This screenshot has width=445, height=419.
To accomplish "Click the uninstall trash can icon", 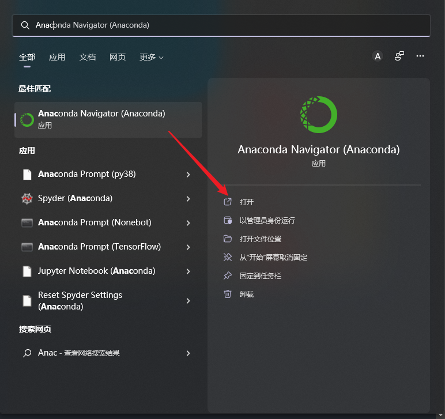I will (228, 294).
